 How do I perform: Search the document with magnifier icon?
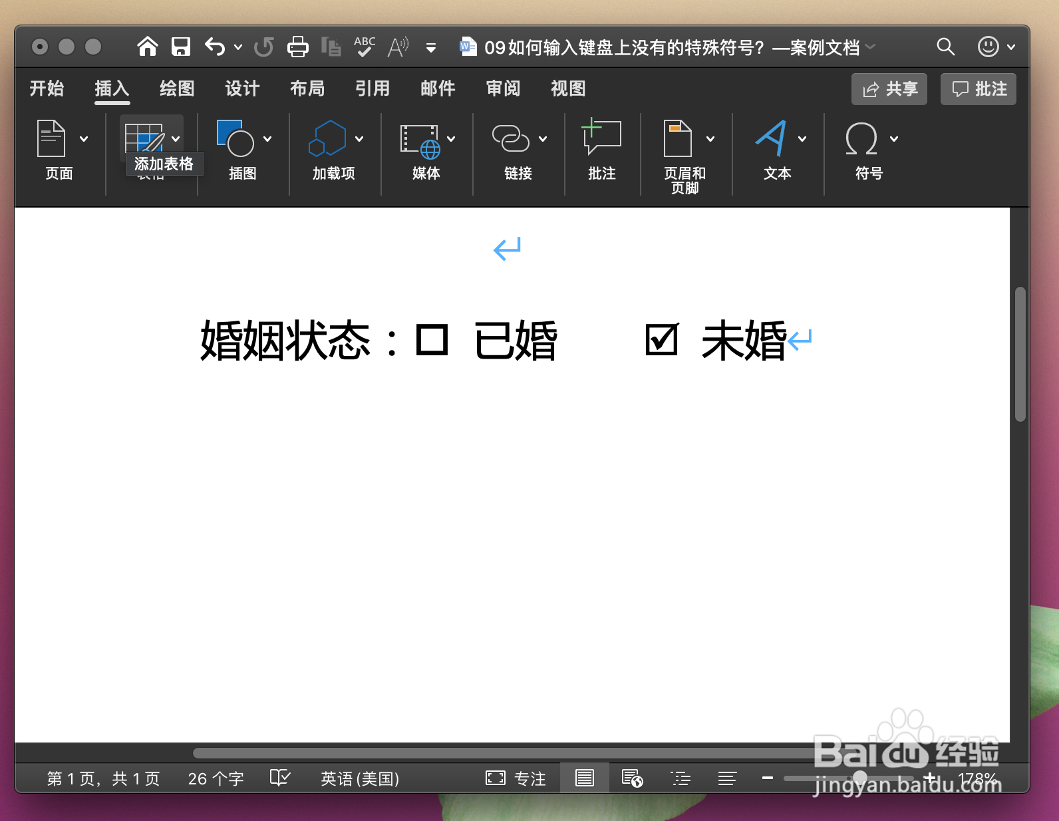tap(945, 47)
